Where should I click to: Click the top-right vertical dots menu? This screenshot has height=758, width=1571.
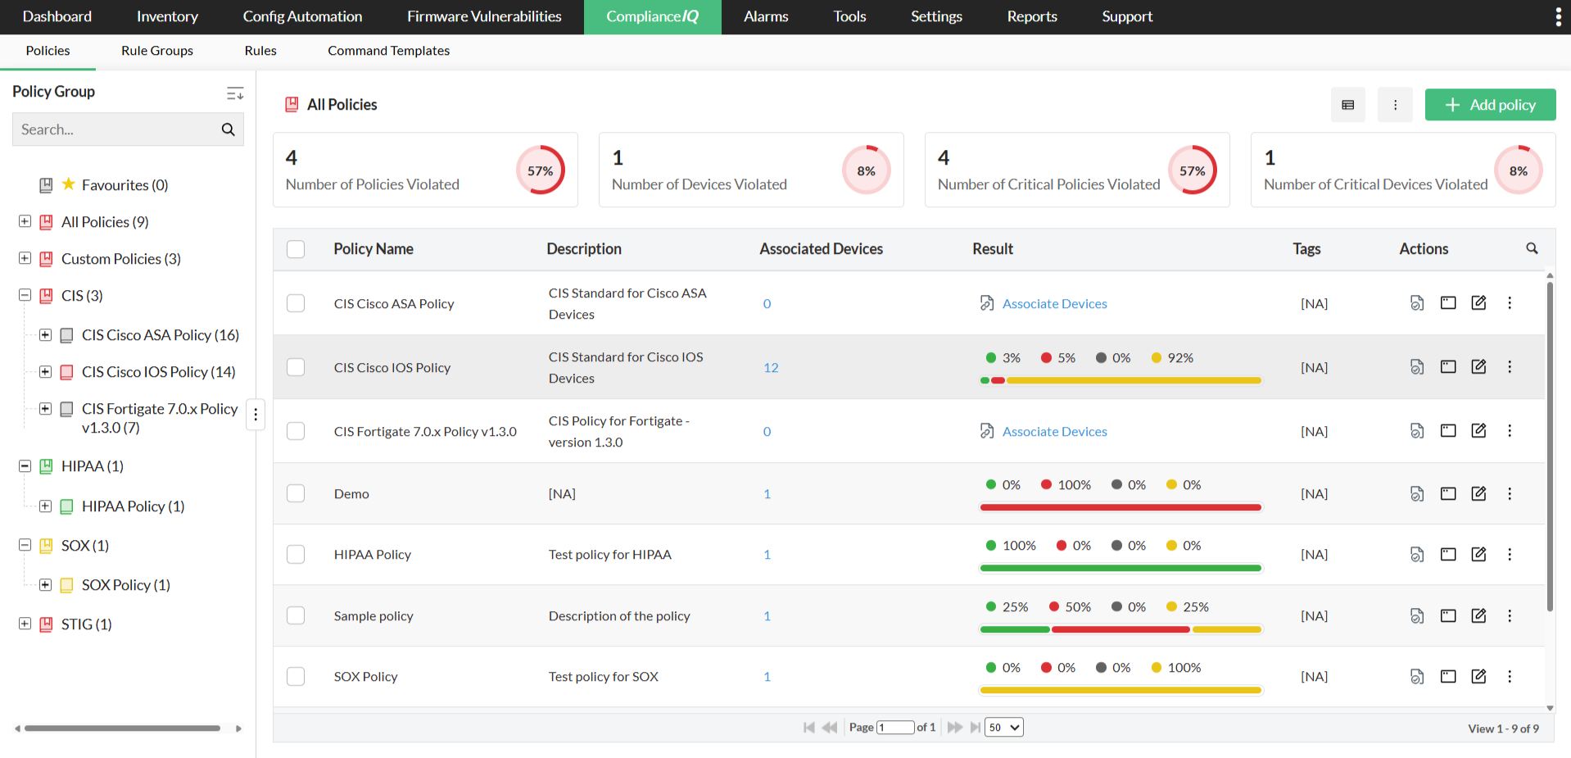point(1557,17)
